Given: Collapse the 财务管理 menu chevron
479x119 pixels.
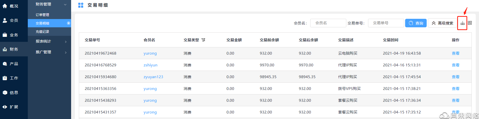Looking at the screenshot, I should tap(65, 5).
